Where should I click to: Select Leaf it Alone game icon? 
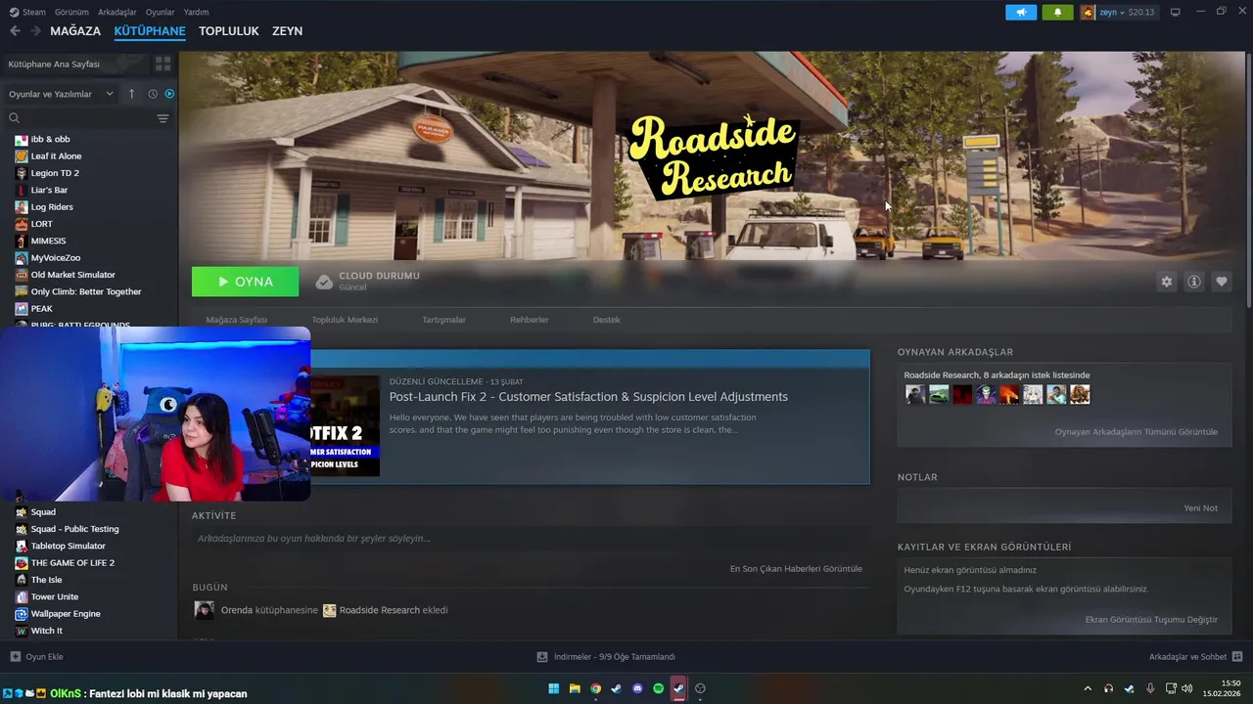[x=22, y=156]
